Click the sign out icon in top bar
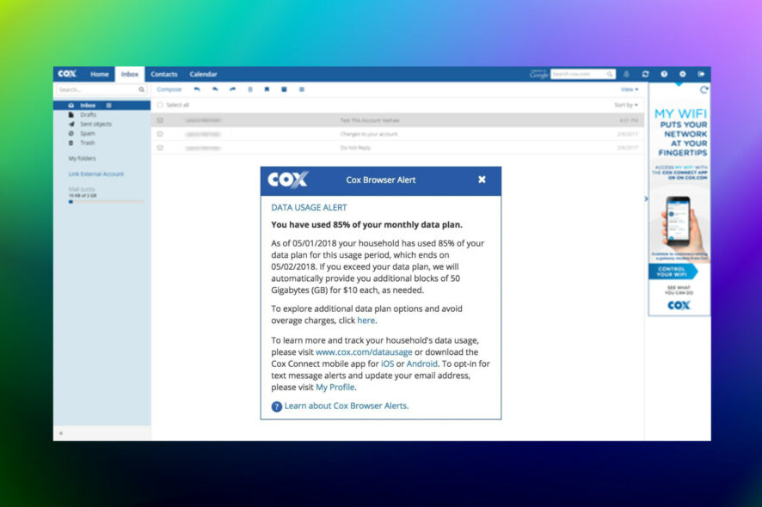Image resolution: width=762 pixels, height=507 pixels. [x=701, y=74]
